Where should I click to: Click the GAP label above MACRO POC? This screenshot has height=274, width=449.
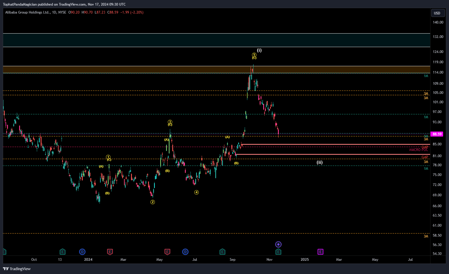[x=425, y=147]
